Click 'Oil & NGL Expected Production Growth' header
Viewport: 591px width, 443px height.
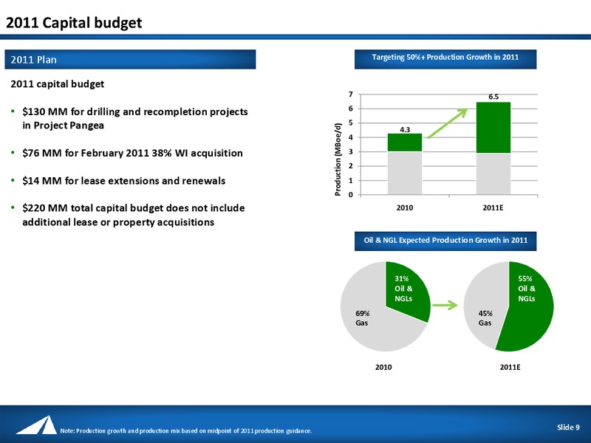pos(445,241)
